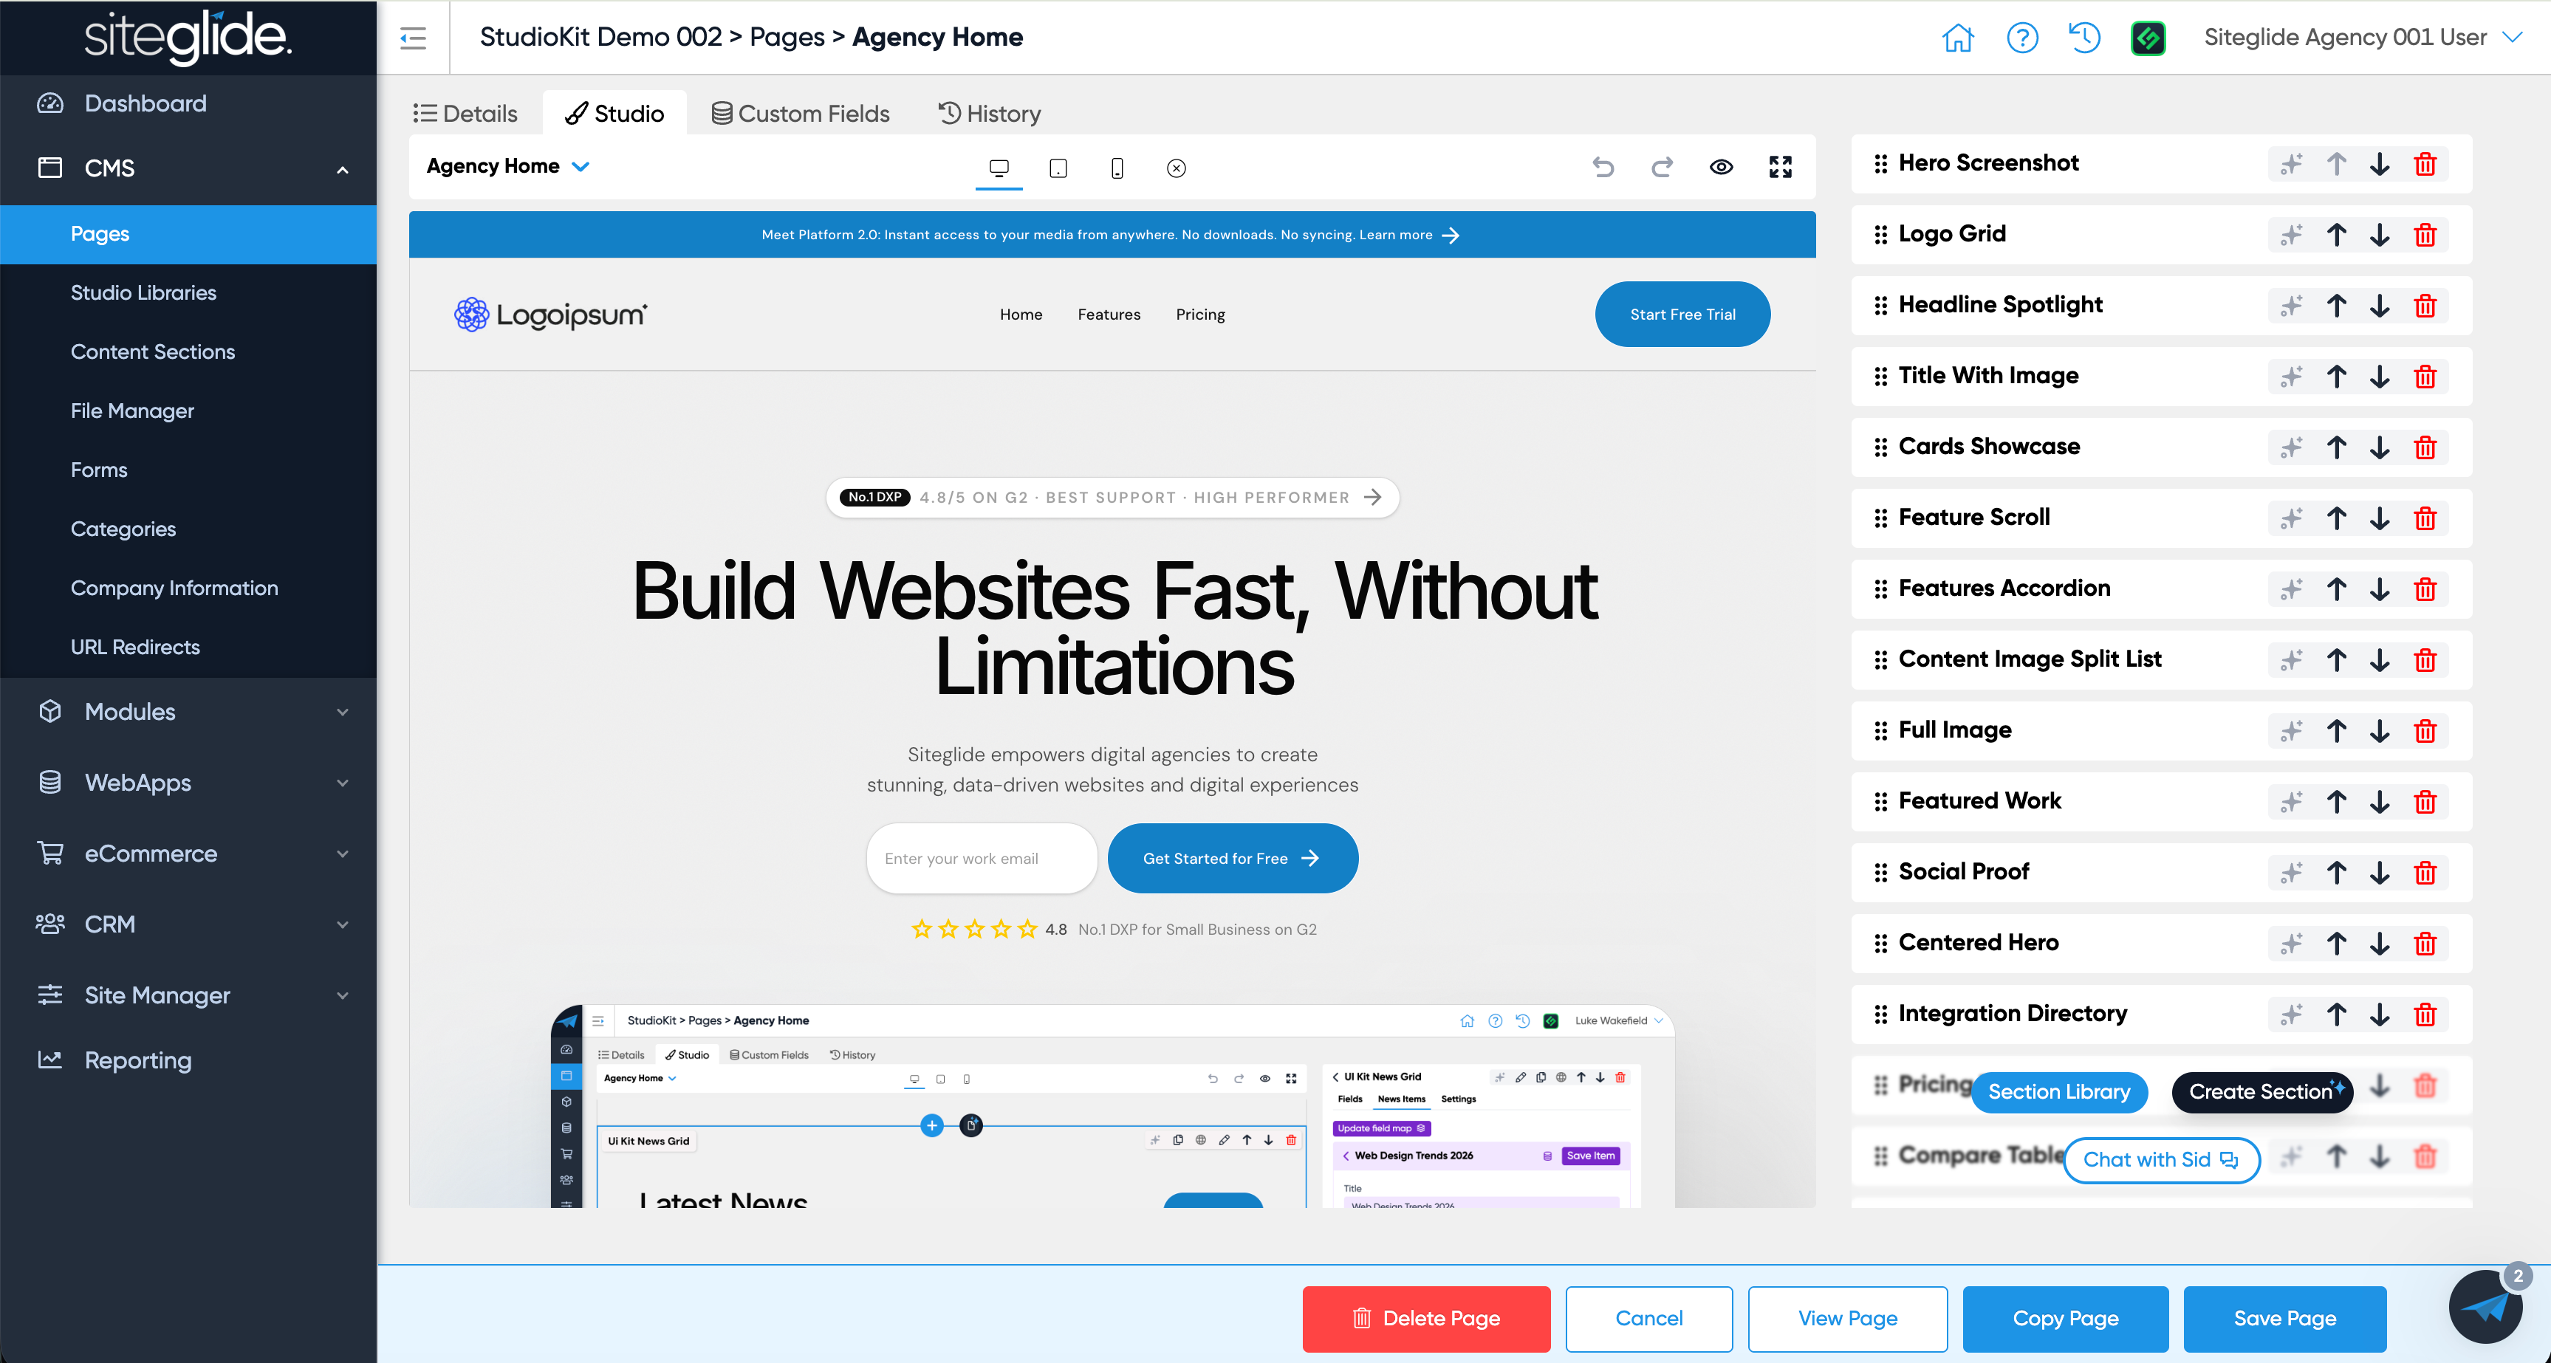Switch preview to desktop view
This screenshot has width=2551, height=1363.
pos(999,168)
